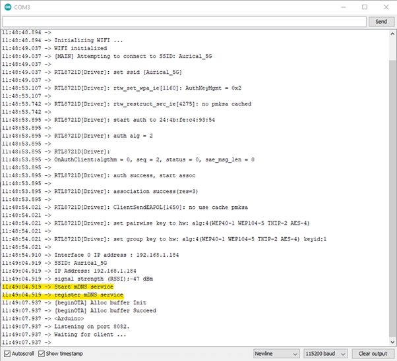Screen dimensions: 397x361
Task: Click the scrollbar up arrow
Action: tap(392, 34)
